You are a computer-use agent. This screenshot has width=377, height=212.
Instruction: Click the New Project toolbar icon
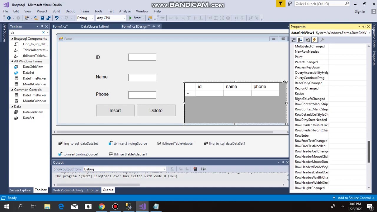tap(27, 18)
